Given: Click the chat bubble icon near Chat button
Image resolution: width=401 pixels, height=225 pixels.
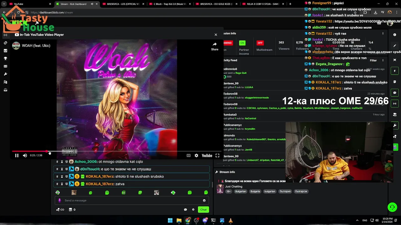Looking at the screenshot, I should pos(185,210).
